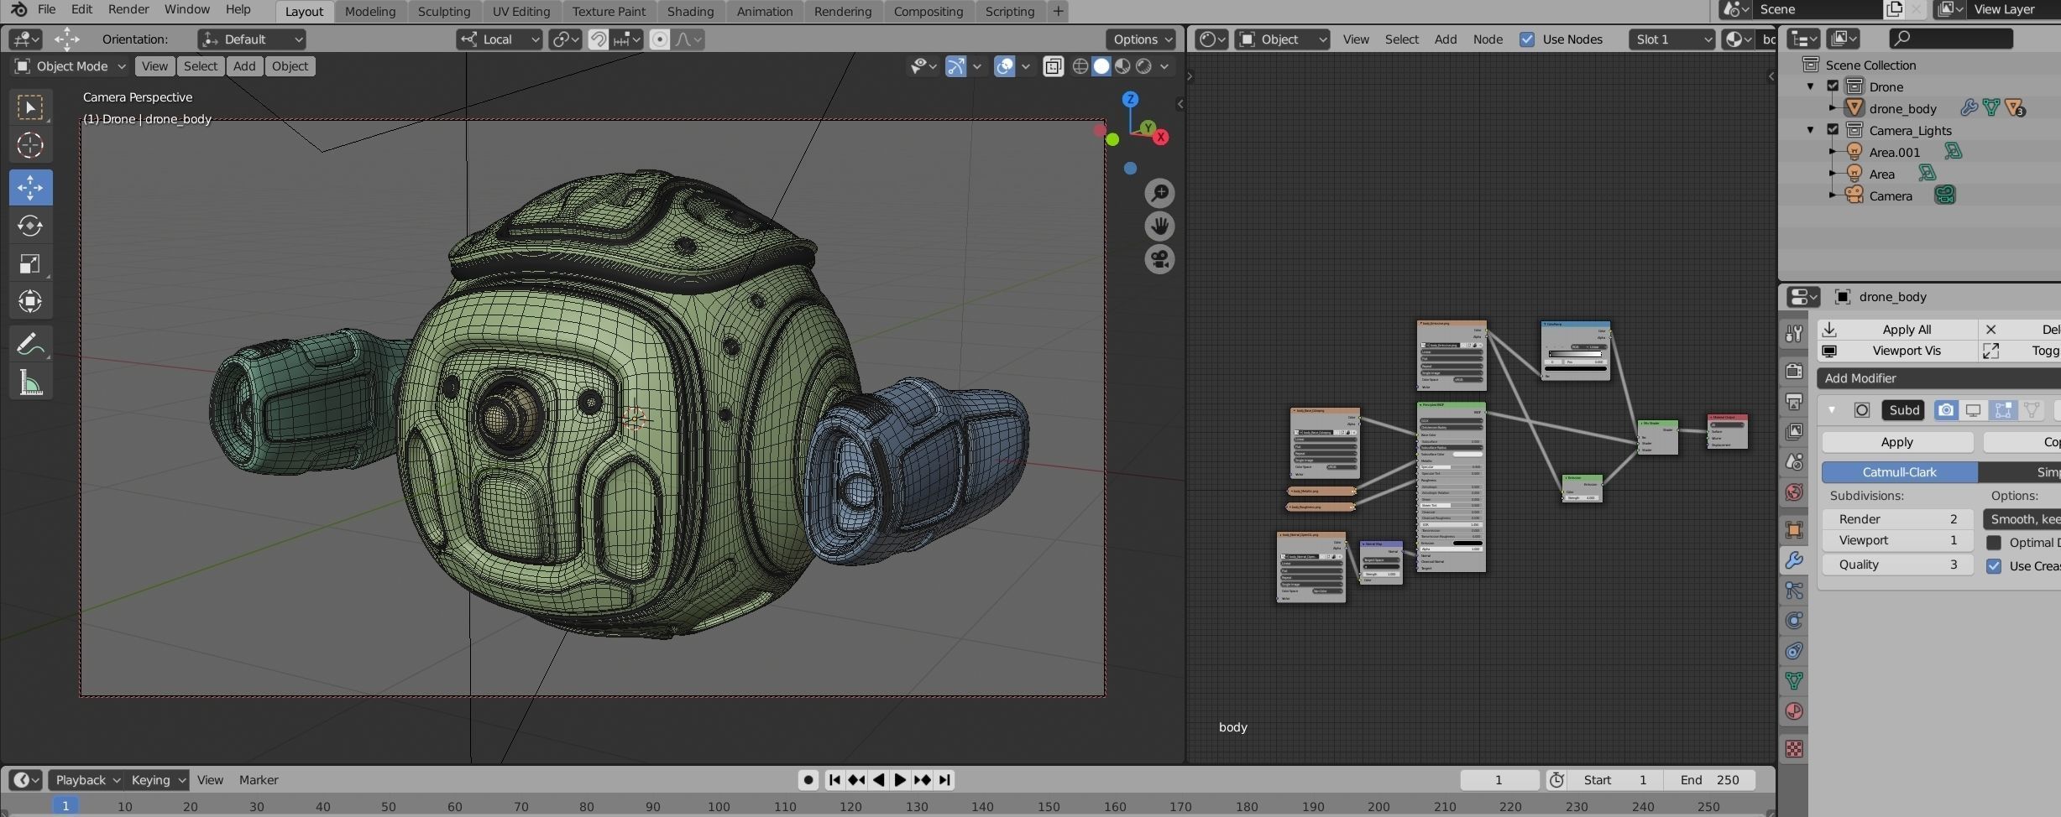
Task: Open the Material properties tab
Action: 1794,711
